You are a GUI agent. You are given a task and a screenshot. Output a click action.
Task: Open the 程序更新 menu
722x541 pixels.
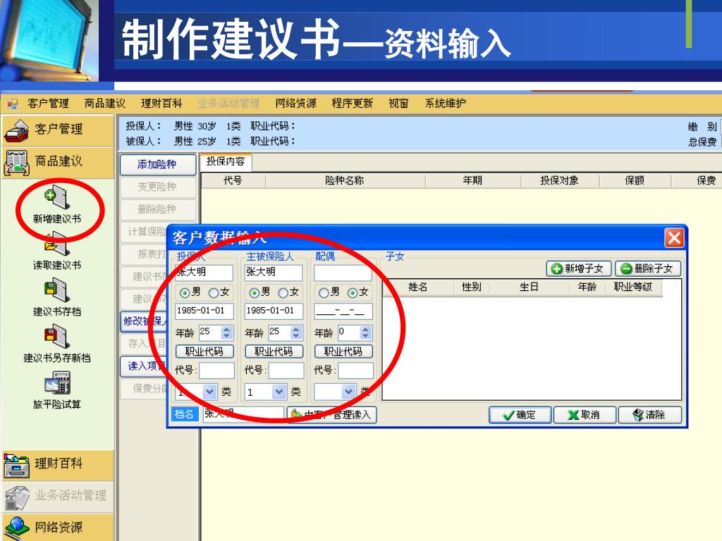(352, 104)
